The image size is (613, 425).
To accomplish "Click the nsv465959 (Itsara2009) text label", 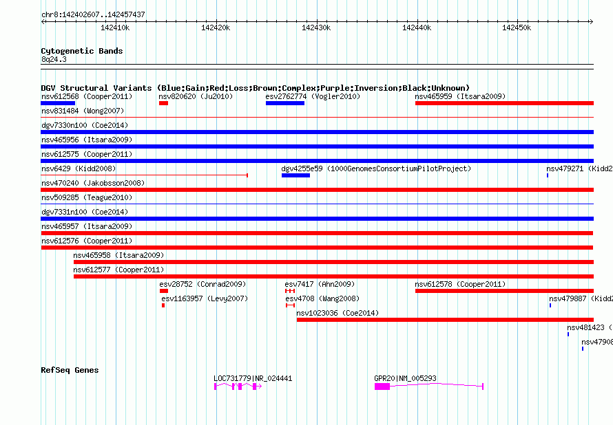I will [460, 96].
